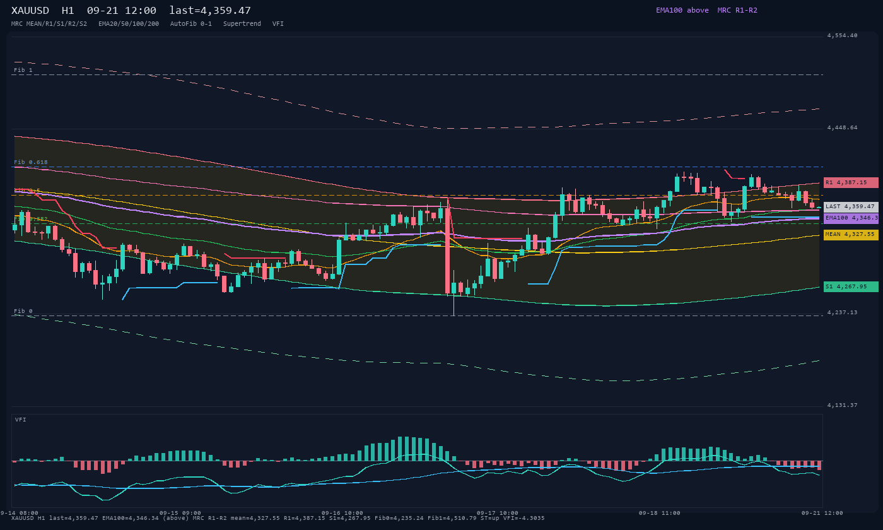The height and width of the screenshot is (530, 883).
Task: Click the 4,448.64 price axis value
Action: [843, 127]
